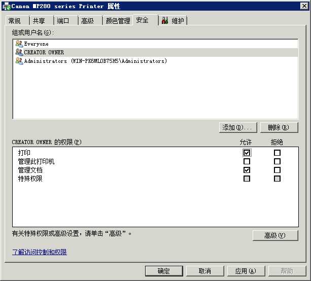
Task: Click the 特殊权限 permission label
Action: (30, 179)
